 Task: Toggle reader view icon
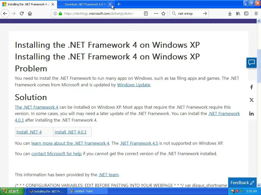(146, 13)
